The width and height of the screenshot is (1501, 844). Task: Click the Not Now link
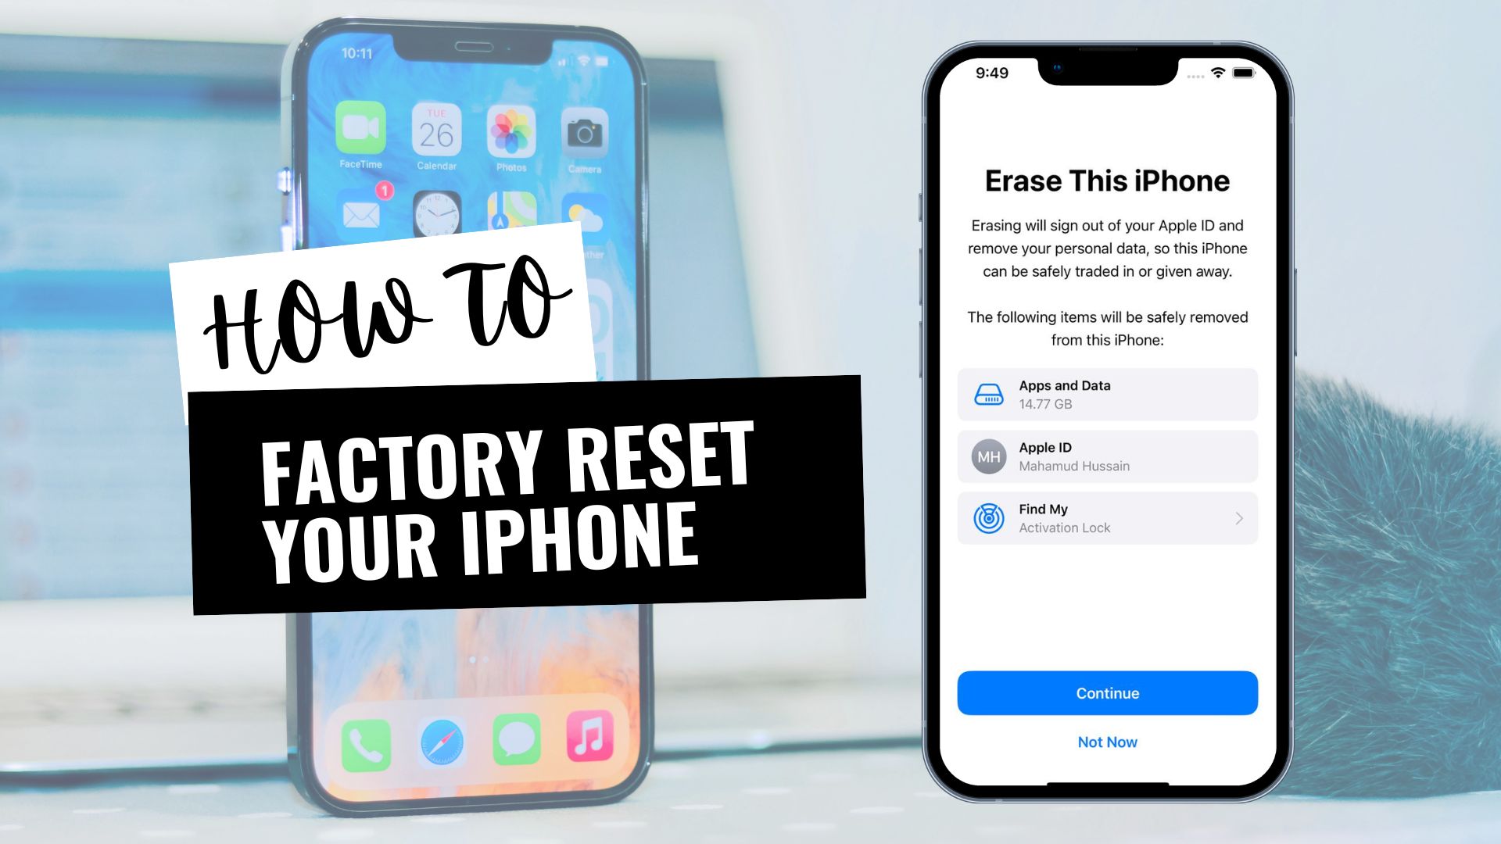tap(1109, 742)
